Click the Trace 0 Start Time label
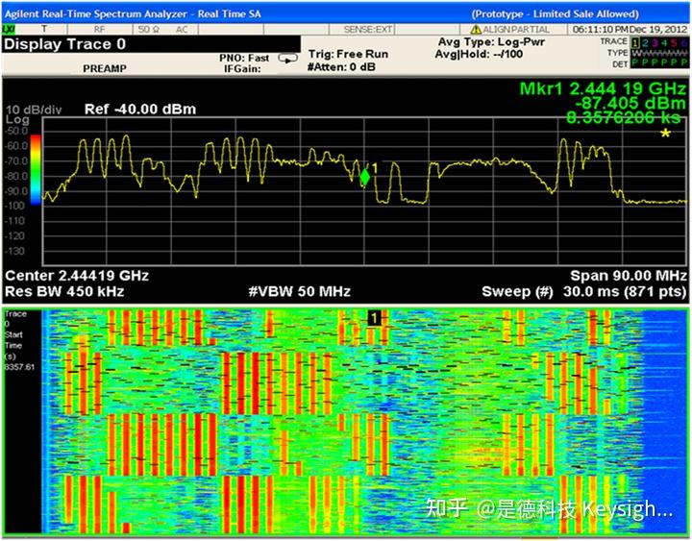 point(16,335)
